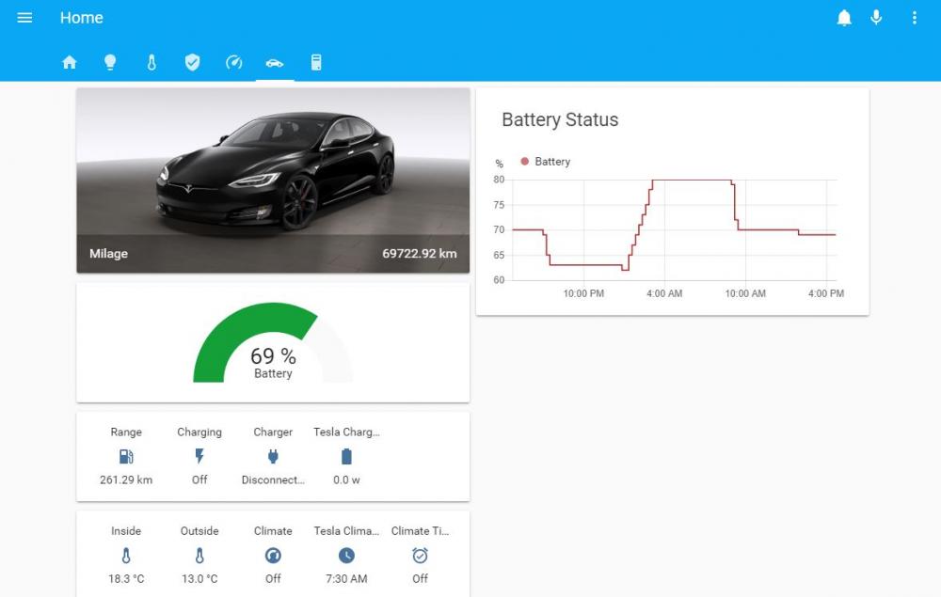
Task: Open the speedometer gauge tab
Action: (234, 62)
